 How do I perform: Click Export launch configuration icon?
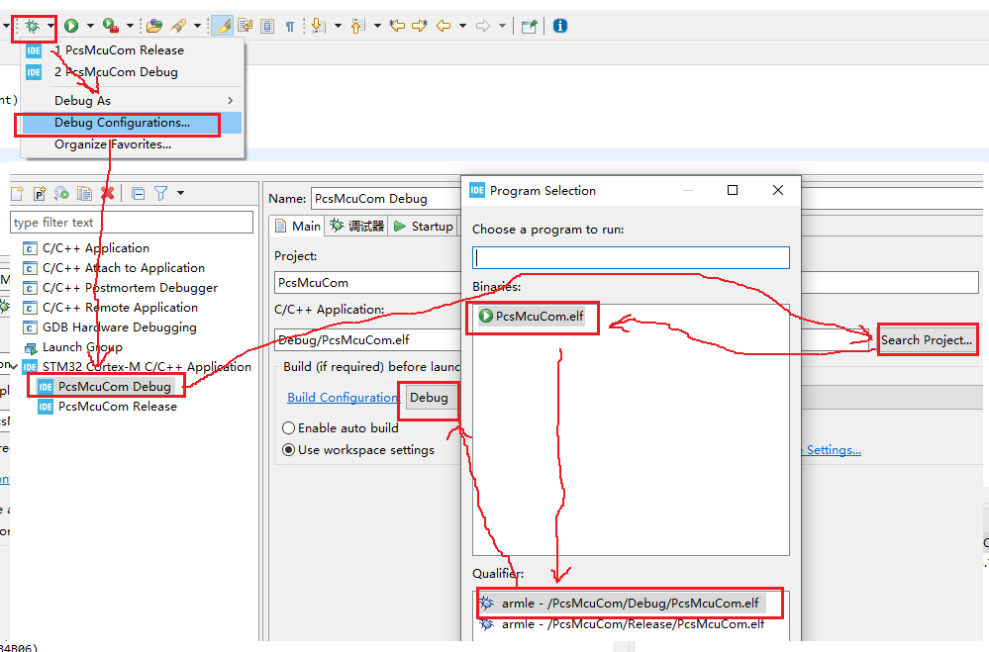[61, 193]
